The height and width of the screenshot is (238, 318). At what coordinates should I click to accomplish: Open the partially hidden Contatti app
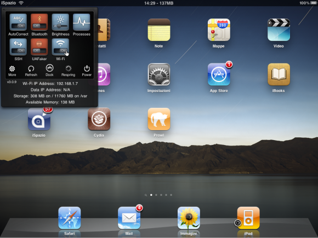(x=104, y=30)
